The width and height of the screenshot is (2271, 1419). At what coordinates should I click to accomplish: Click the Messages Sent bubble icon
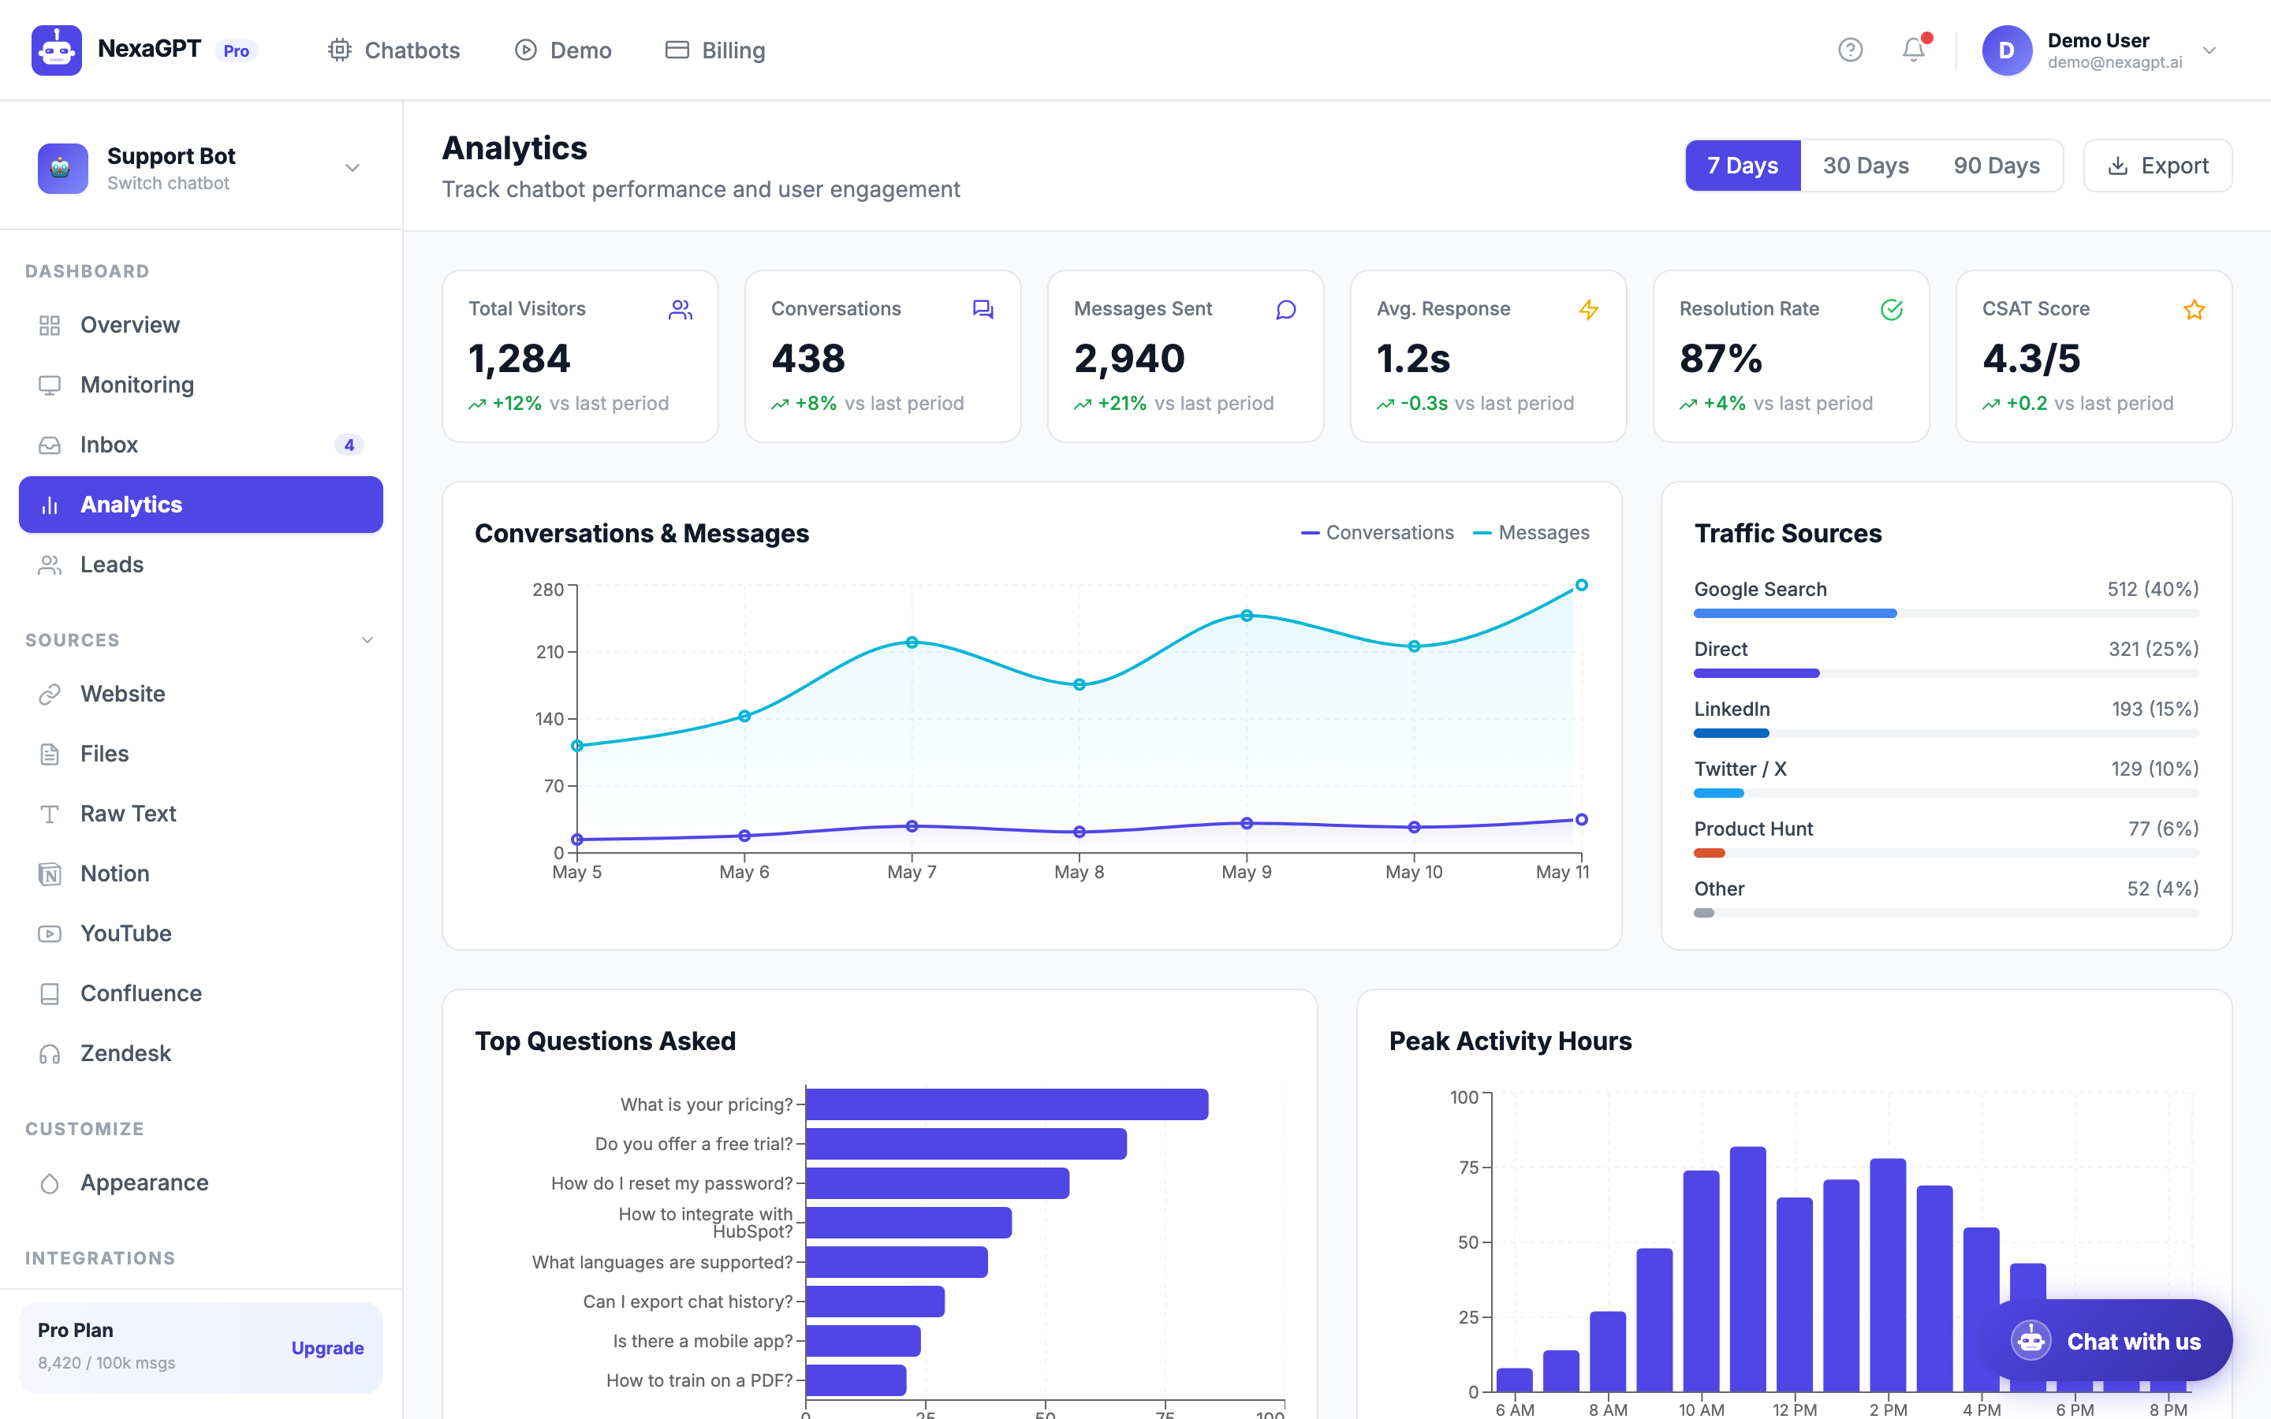pos(1285,310)
